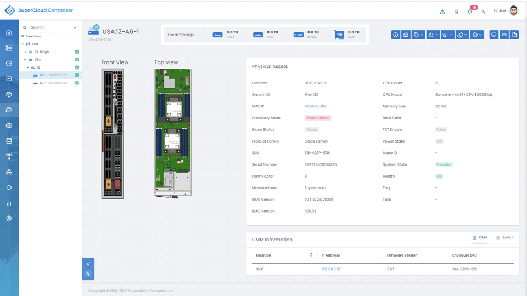Switch to the CMM tab

480,237
